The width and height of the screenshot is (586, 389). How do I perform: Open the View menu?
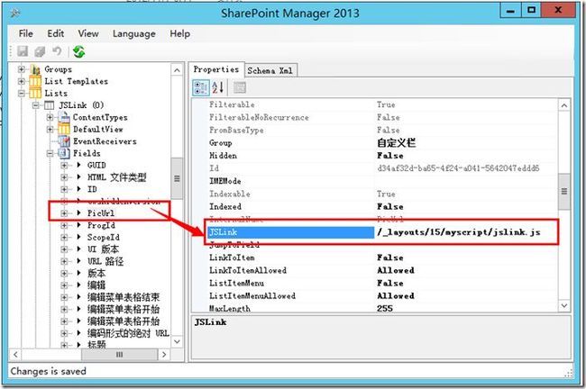point(88,33)
